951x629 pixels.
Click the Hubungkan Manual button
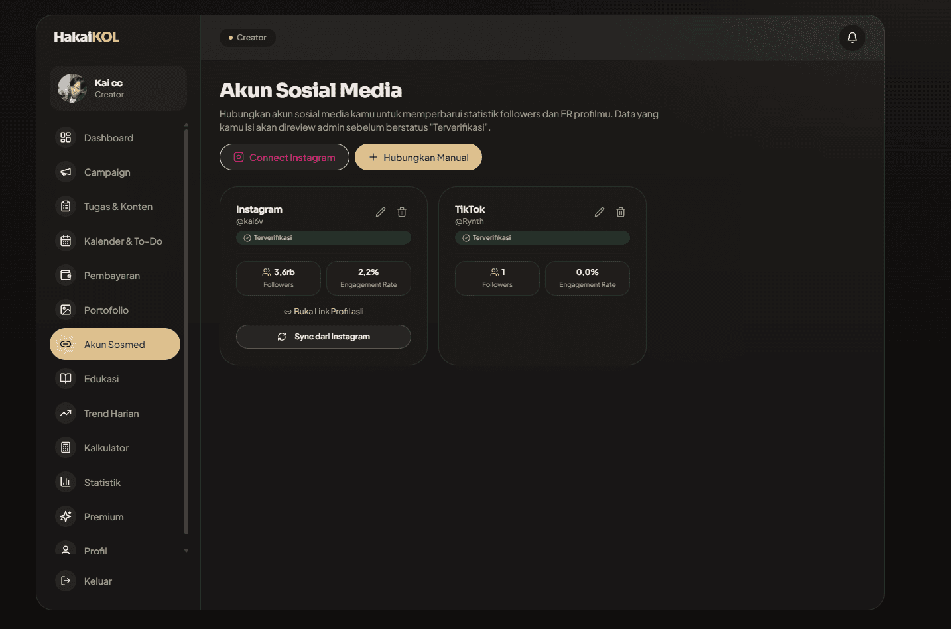[x=418, y=157]
